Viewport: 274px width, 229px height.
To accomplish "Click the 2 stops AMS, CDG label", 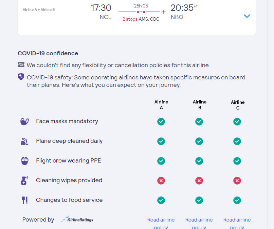I will click(x=141, y=19).
